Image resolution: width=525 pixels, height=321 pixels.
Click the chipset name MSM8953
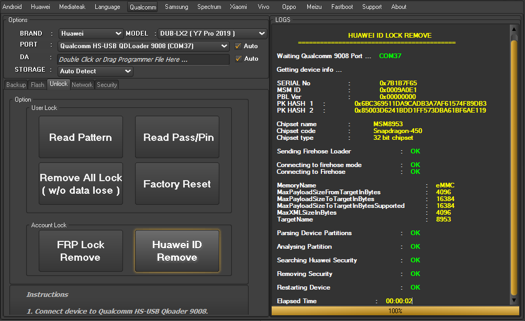388,124
